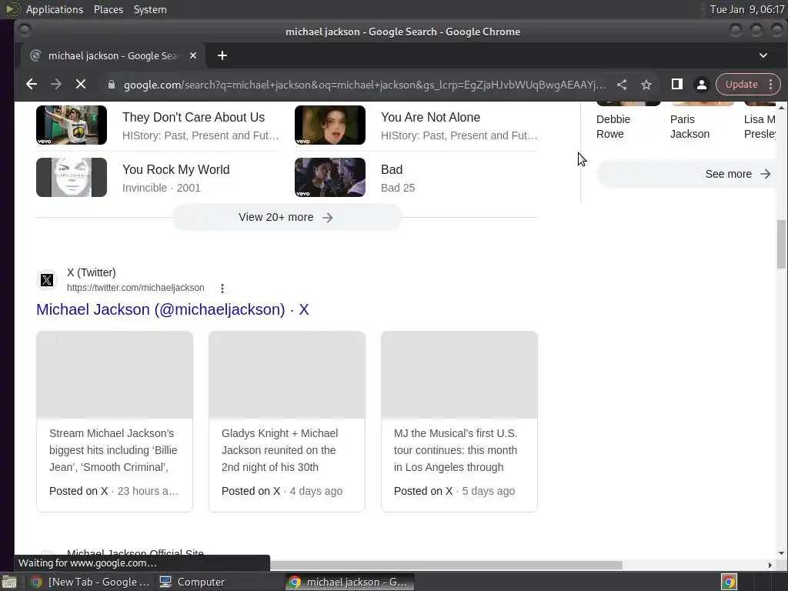Click scroll right arrow on horizontal scrollbar

tap(770, 566)
